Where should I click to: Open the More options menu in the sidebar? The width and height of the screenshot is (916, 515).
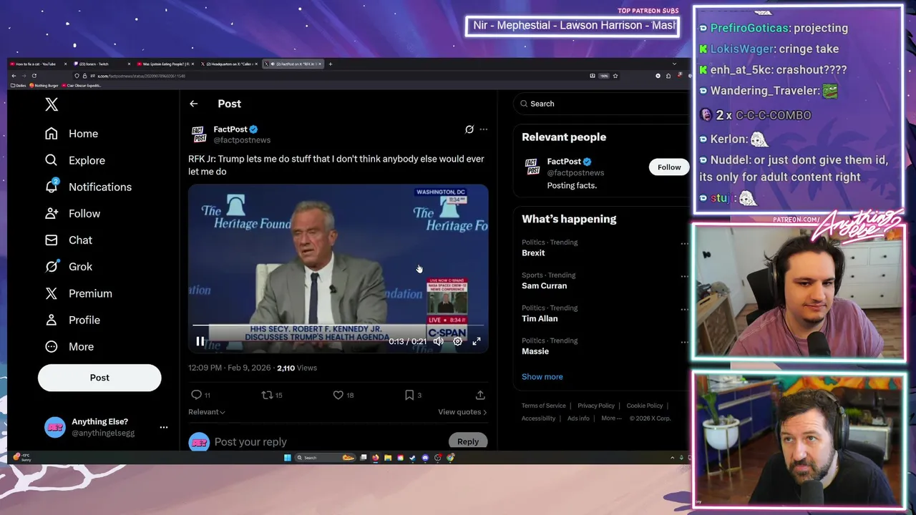pos(69,346)
